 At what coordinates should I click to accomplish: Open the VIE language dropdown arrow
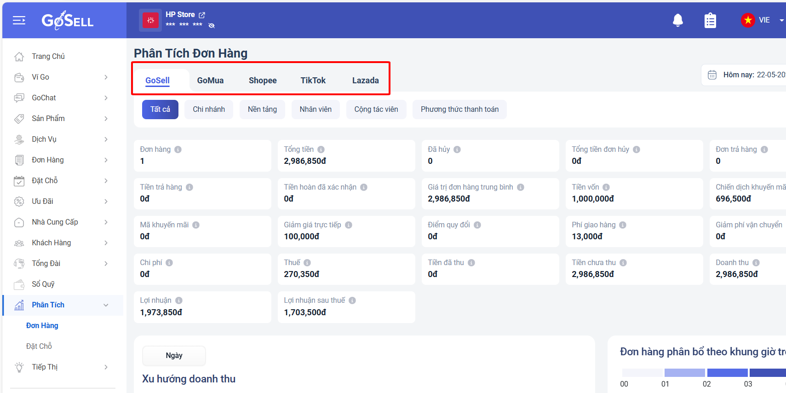click(781, 20)
